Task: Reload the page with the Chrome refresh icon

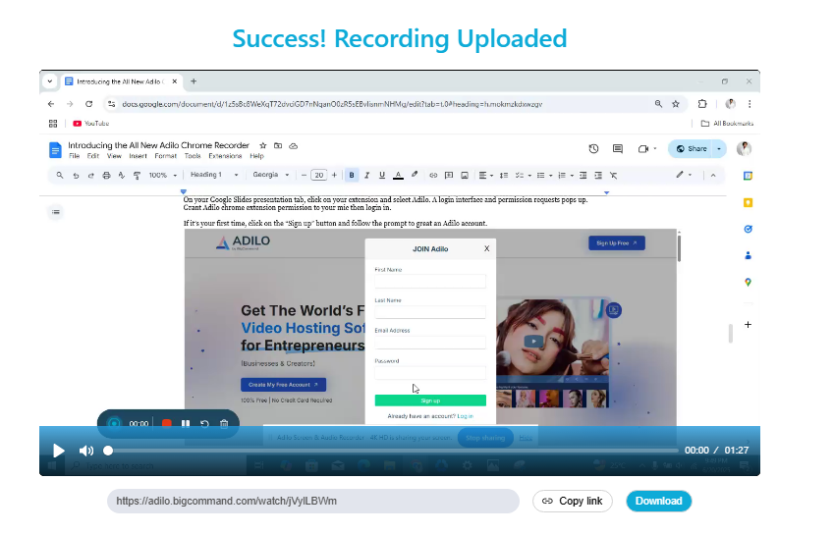Action: click(x=89, y=104)
